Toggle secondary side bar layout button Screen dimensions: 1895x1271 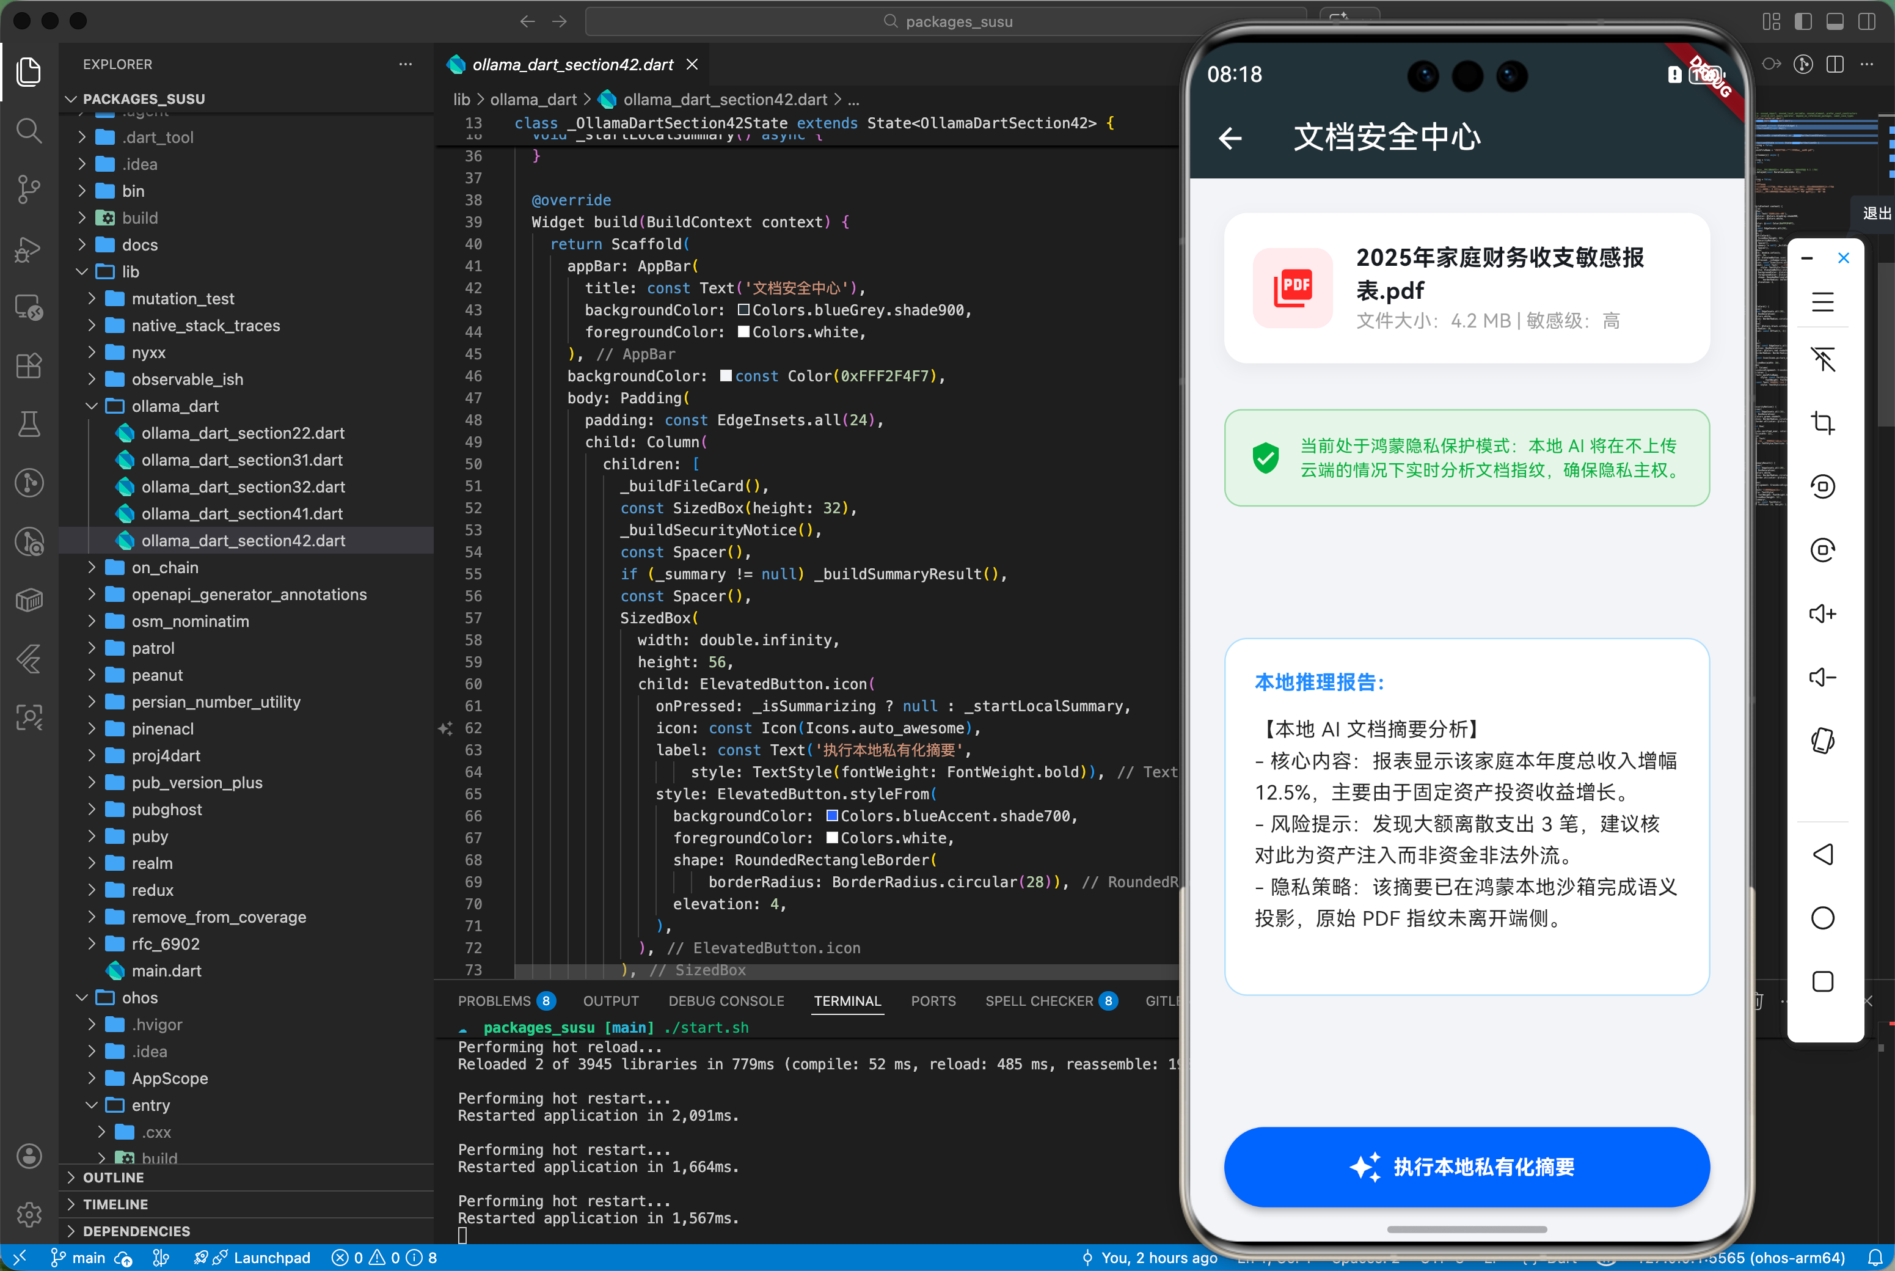pos(1866,21)
